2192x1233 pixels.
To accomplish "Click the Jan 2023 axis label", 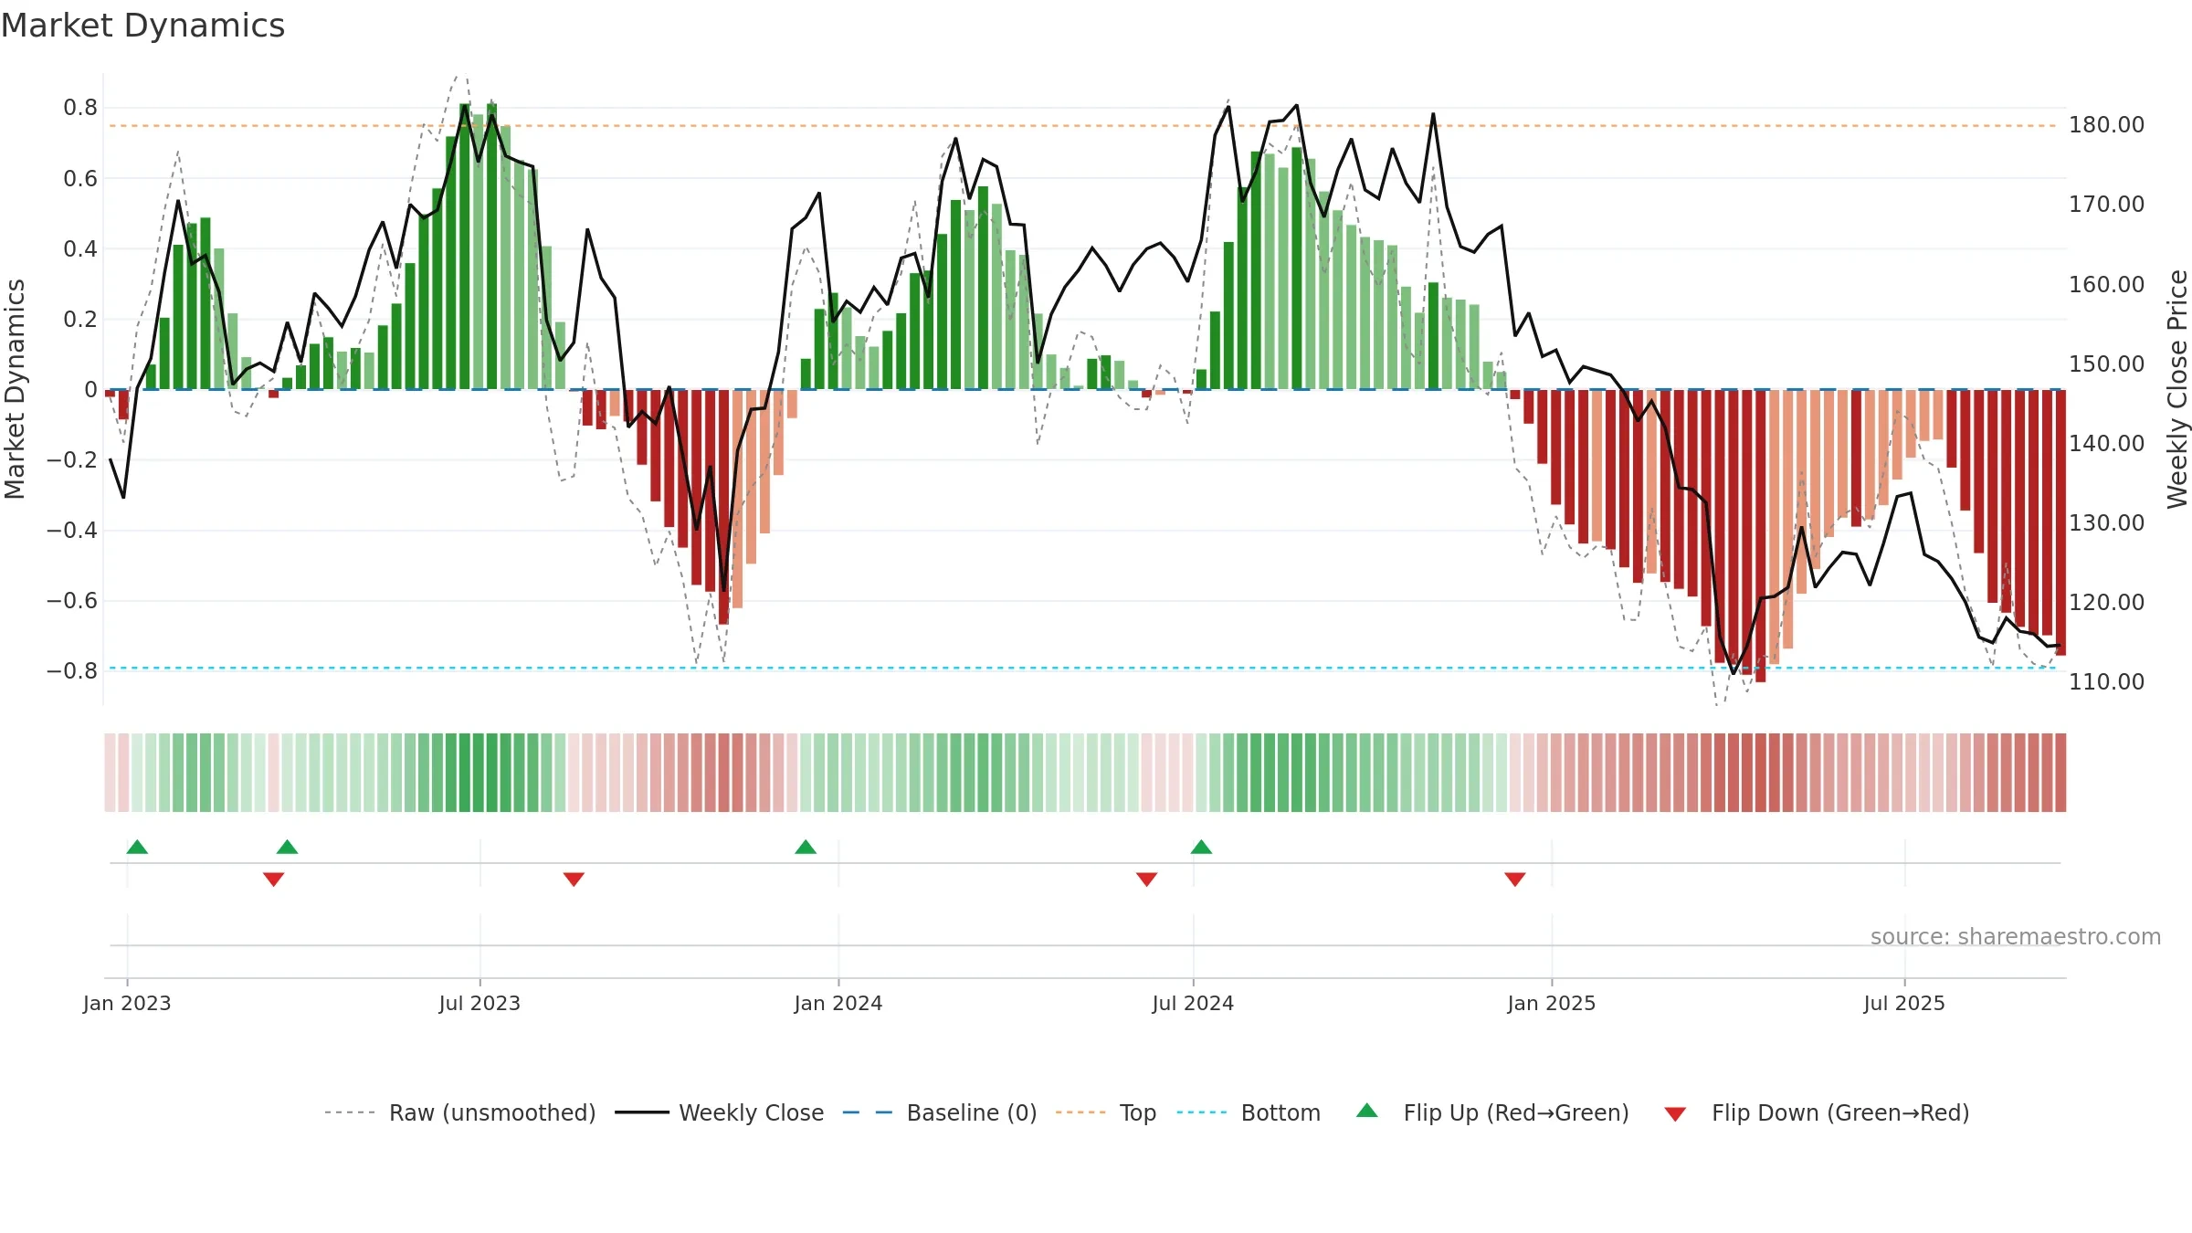I will click(x=127, y=1003).
